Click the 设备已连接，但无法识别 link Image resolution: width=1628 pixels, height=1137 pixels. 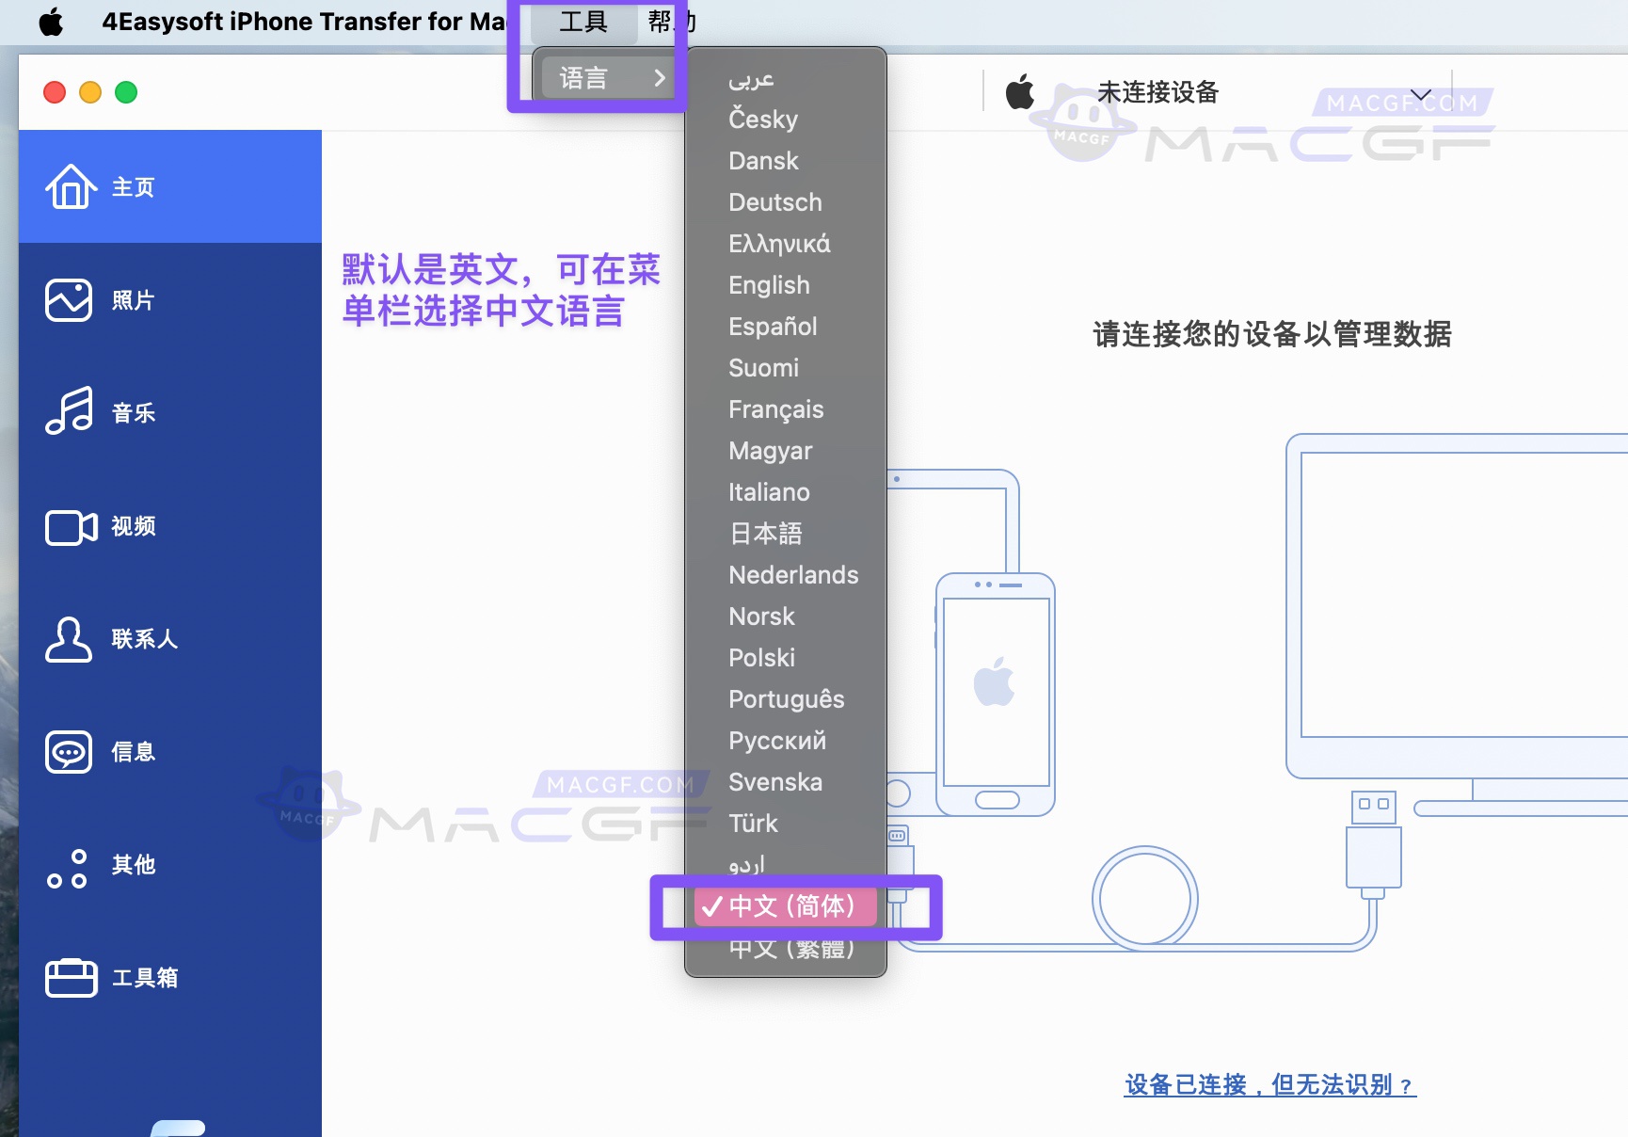pos(1269,1084)
